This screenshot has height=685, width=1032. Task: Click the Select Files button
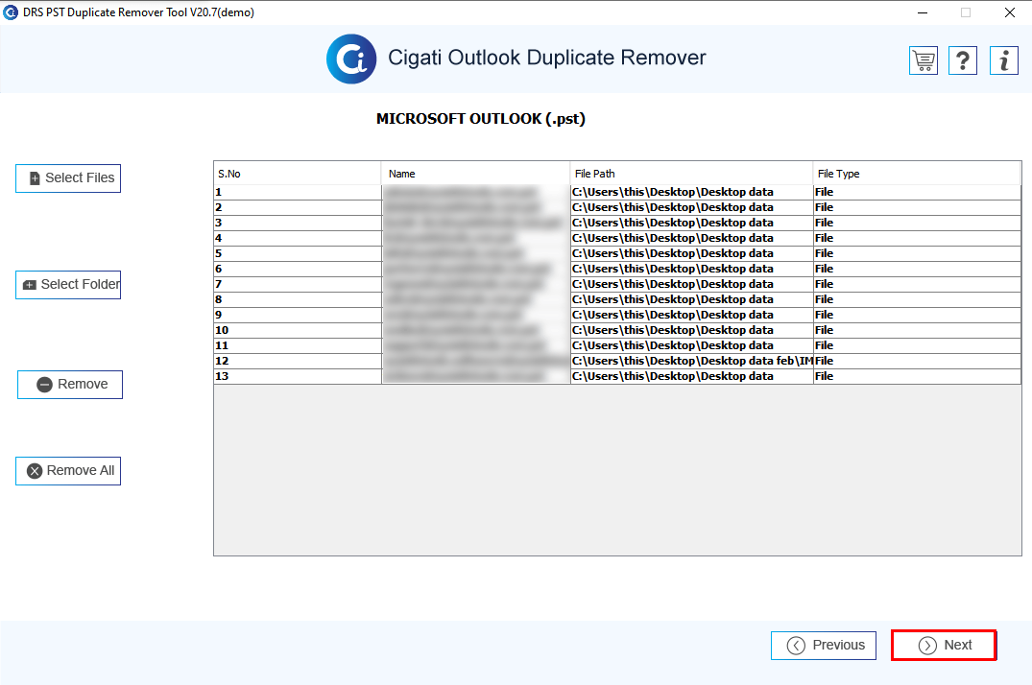coord(68,178)
